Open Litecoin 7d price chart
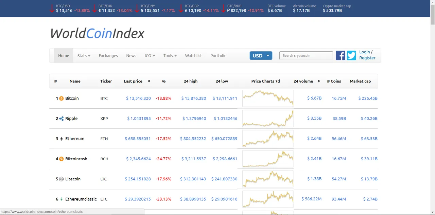435x215 pixels. tap(268, 179)
